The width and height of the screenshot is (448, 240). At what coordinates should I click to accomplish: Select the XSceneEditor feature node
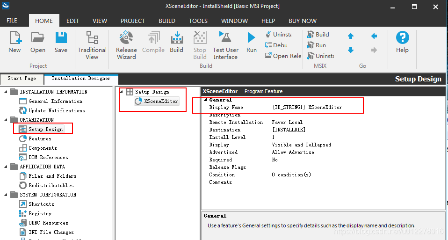coord(157,101)
